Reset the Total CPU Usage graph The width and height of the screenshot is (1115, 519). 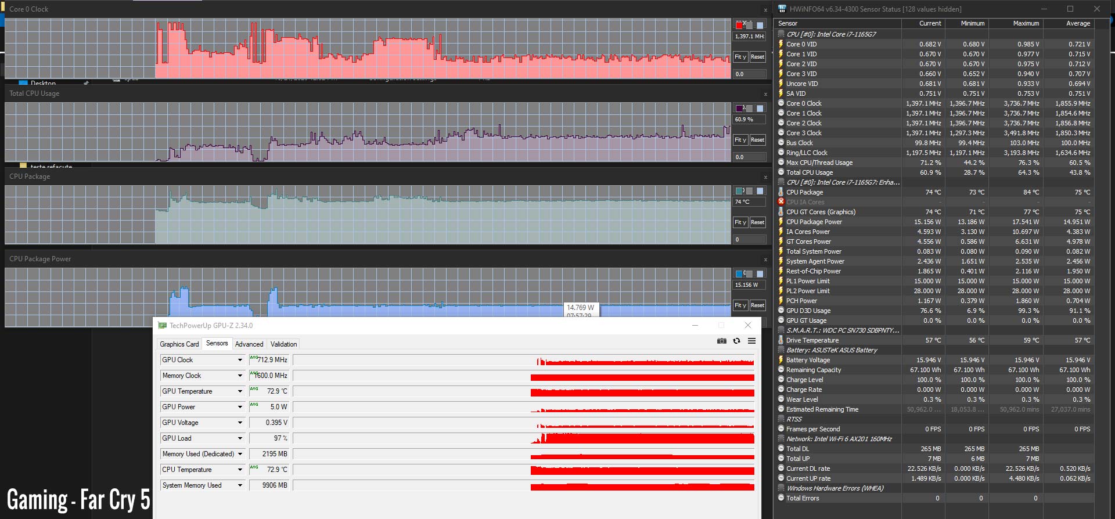coord(757,140)
